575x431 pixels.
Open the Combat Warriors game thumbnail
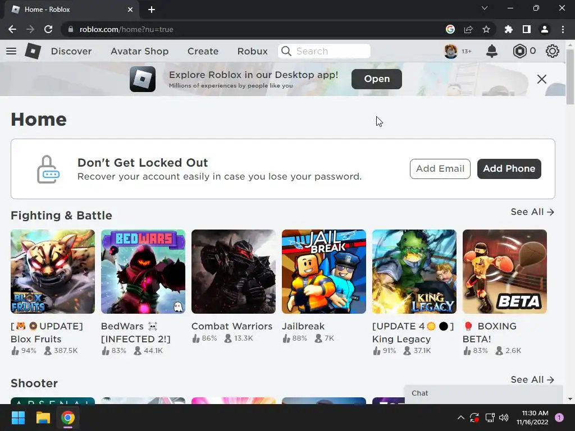[x=234, y=272]
